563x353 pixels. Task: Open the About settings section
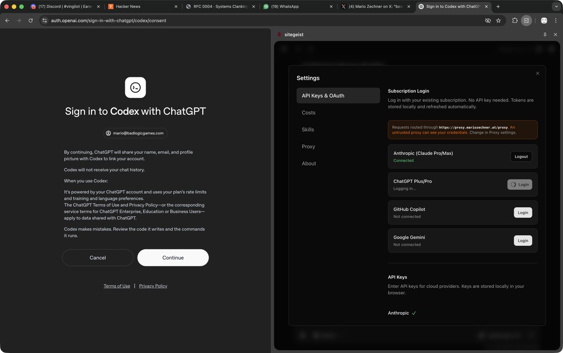[x=338, y=163]
